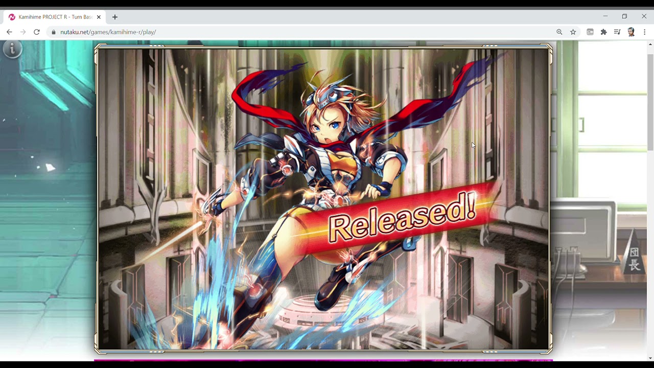
Task: Click the page scrollbar down arrow
Action: [x=650, y=358]
